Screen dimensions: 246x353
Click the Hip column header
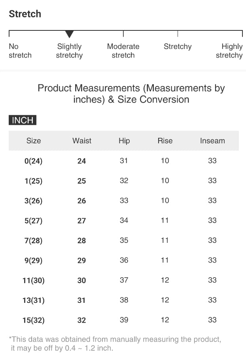[124, 141]
